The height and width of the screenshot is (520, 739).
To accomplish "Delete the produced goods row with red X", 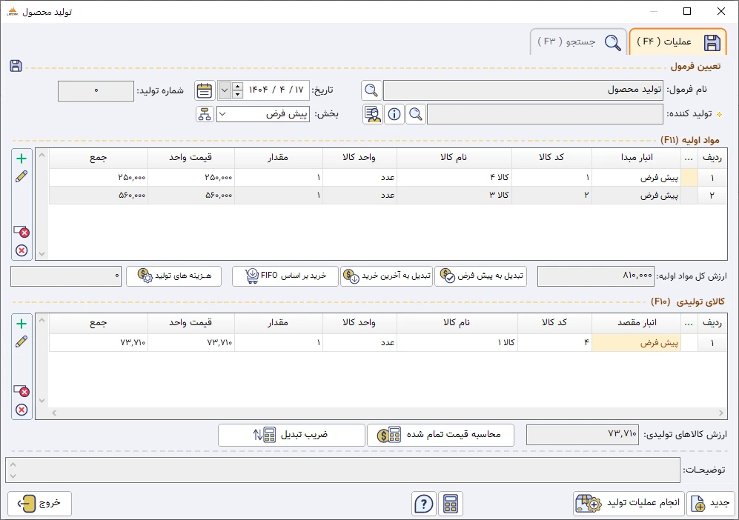I will click(x=21, y=410).
